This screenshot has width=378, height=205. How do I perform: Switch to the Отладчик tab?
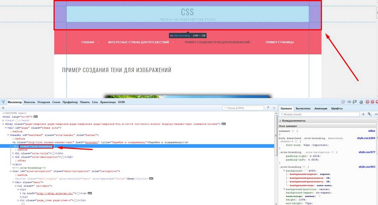click(44, 102)
